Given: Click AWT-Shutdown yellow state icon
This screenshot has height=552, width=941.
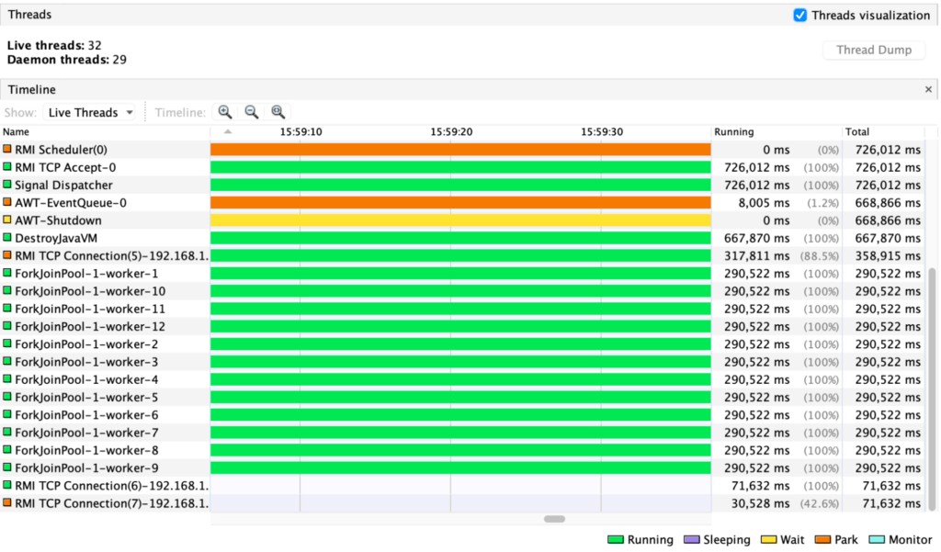Looking at the screenshot, I should tap(7, 220).
